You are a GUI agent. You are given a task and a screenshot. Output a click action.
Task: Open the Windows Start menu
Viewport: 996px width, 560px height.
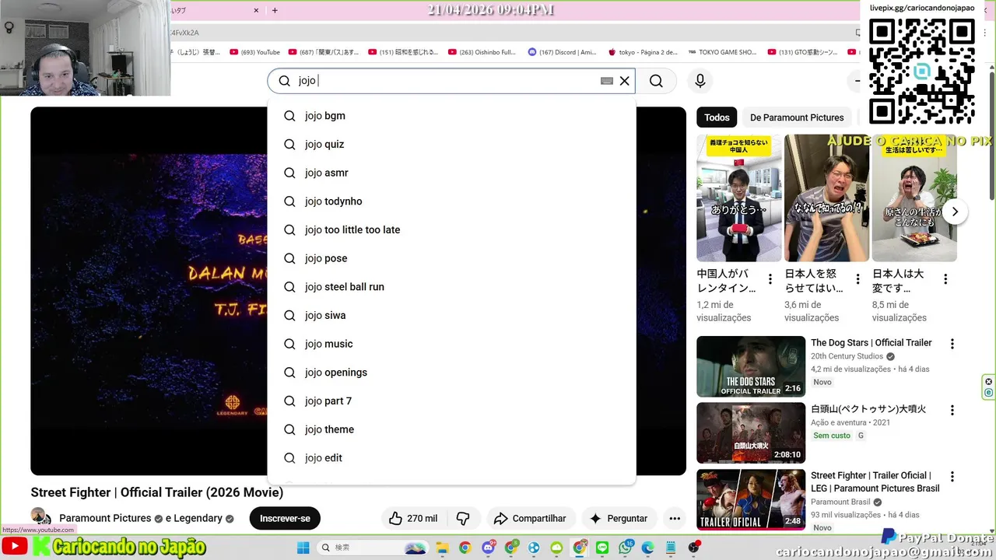coord(303,548)
